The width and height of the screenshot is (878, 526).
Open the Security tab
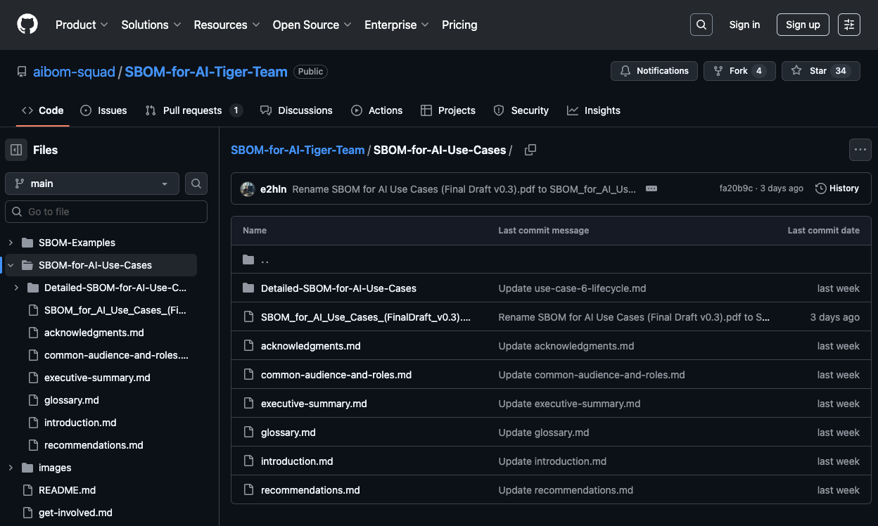coord(521,110)
